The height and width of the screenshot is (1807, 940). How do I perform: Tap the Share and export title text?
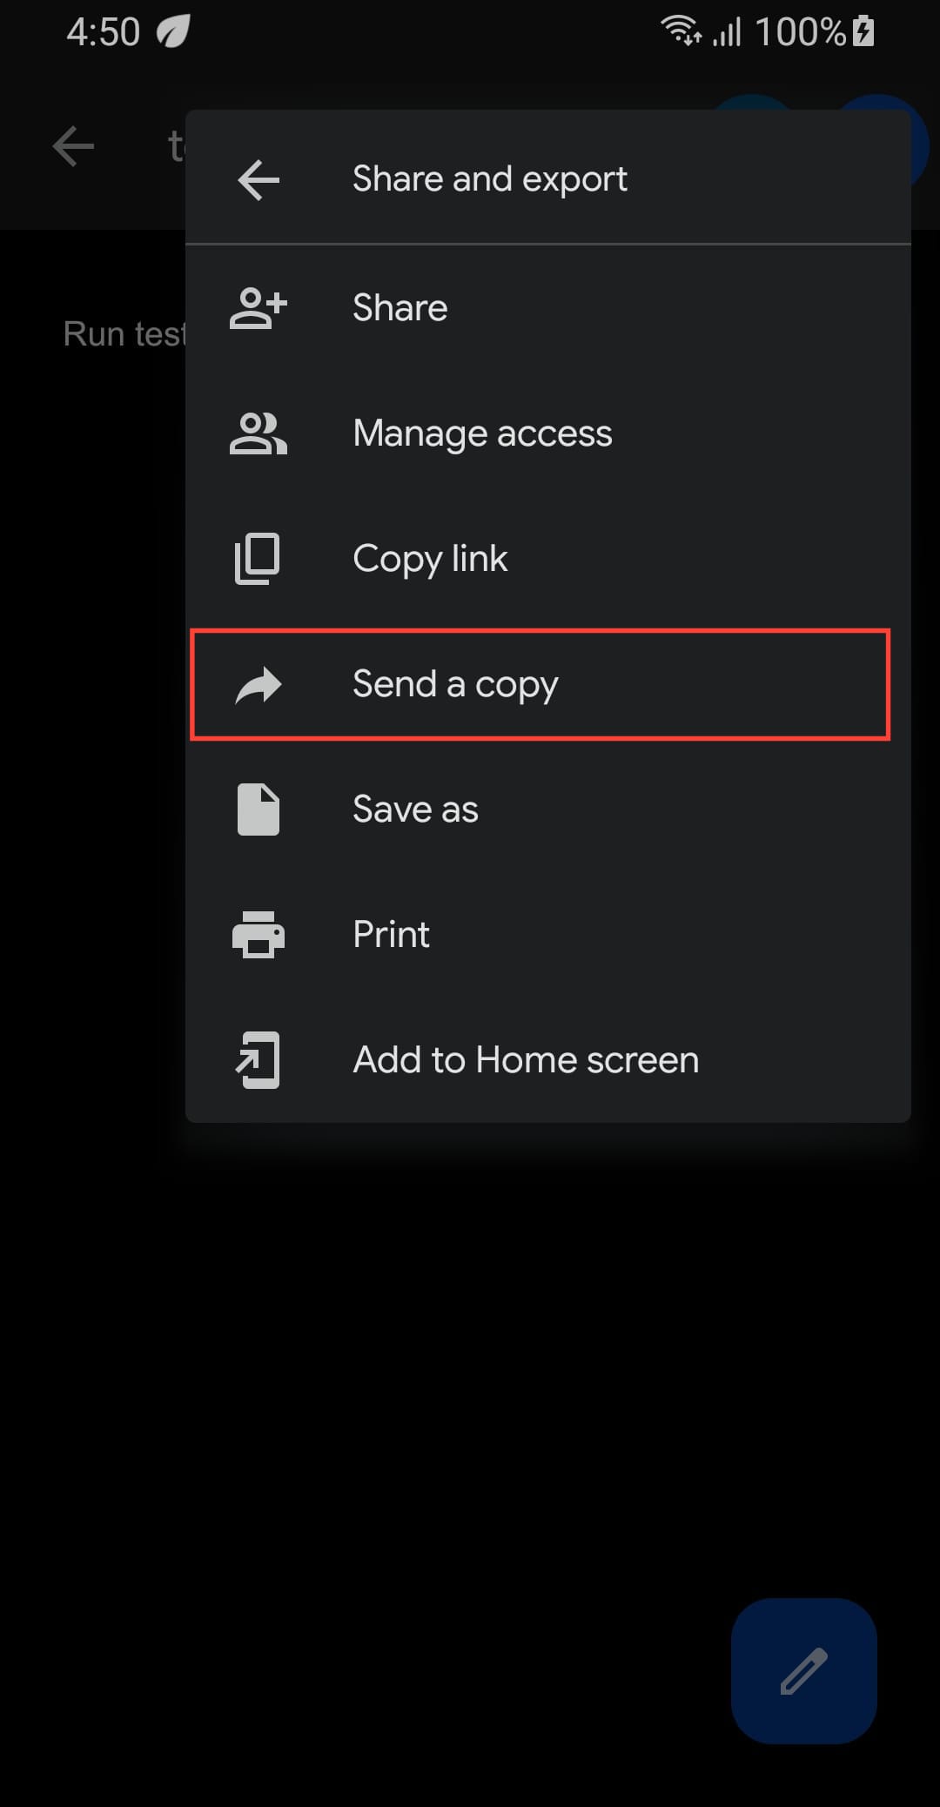pos(489,179)
